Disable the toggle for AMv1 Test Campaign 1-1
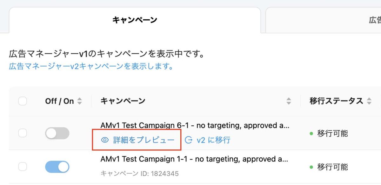Viewport: 381px width, 185px height. click(57, 167)
